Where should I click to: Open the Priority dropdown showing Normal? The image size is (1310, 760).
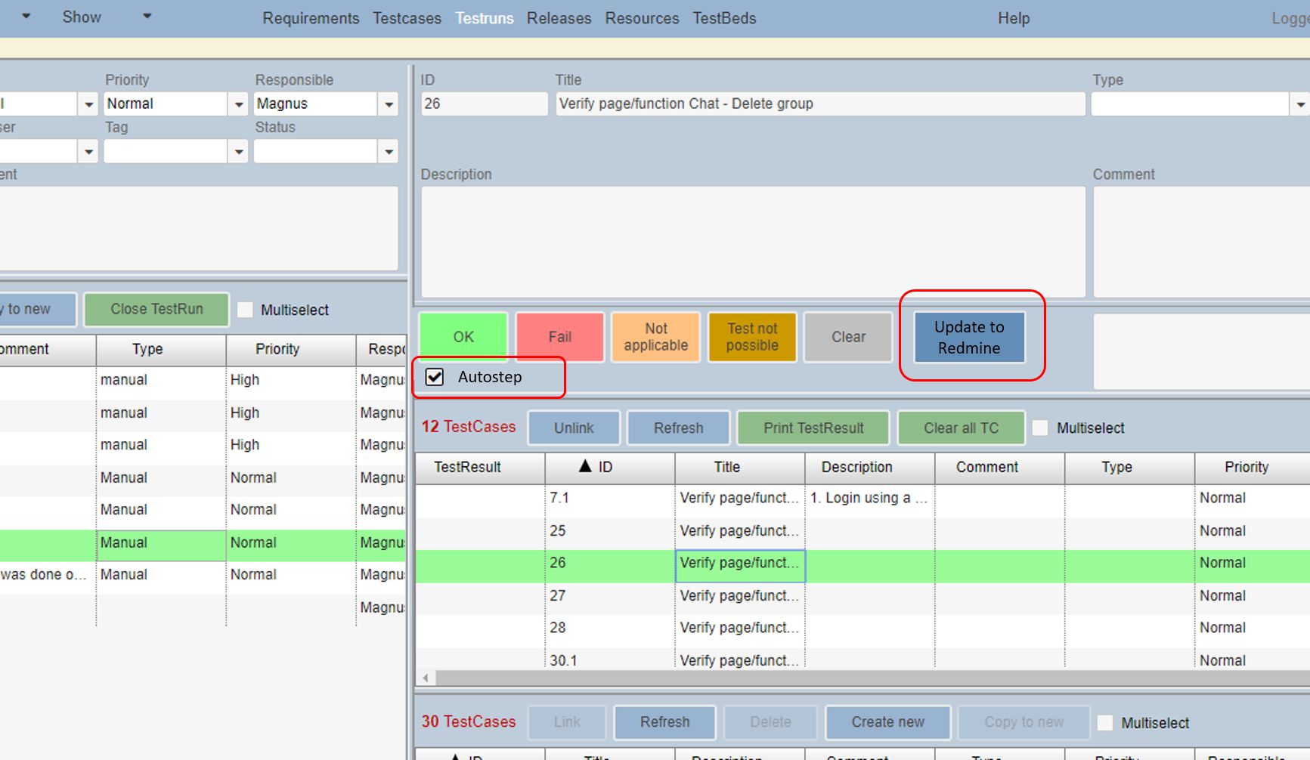240,103
